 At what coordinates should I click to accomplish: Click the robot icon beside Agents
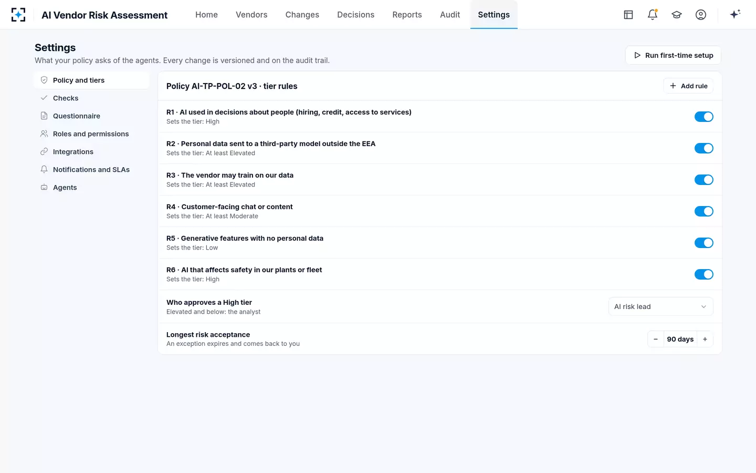44,187
